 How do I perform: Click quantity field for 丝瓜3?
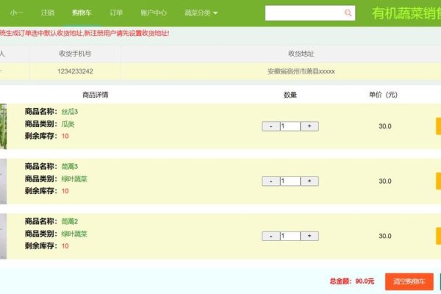pyautogui.click(x=290, y=126)
